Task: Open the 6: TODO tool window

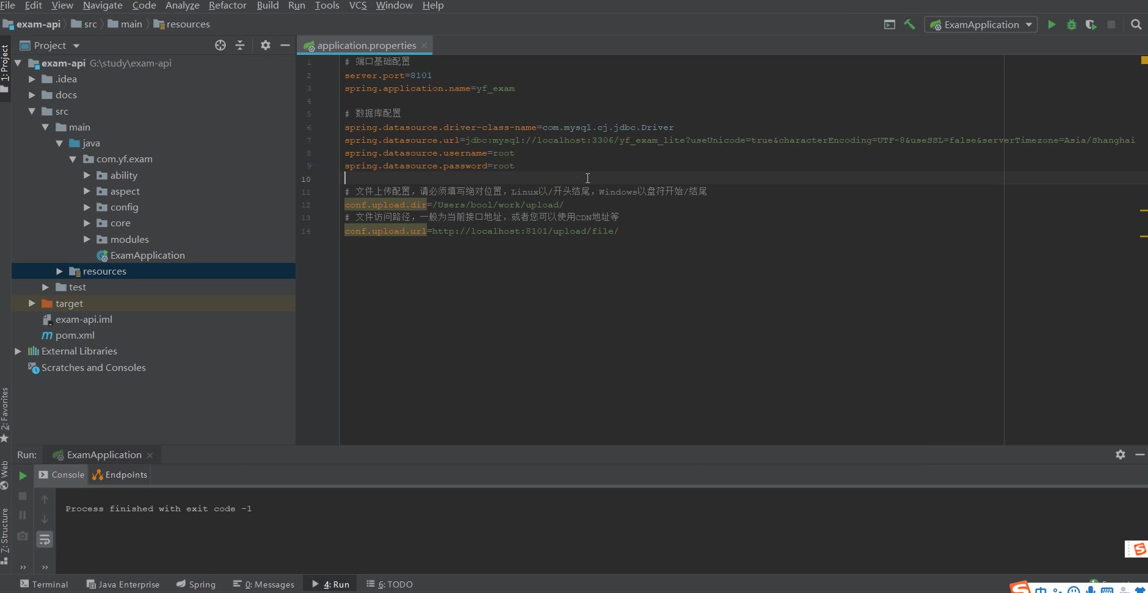Action: pyautogui.click(x=390, y=584)
